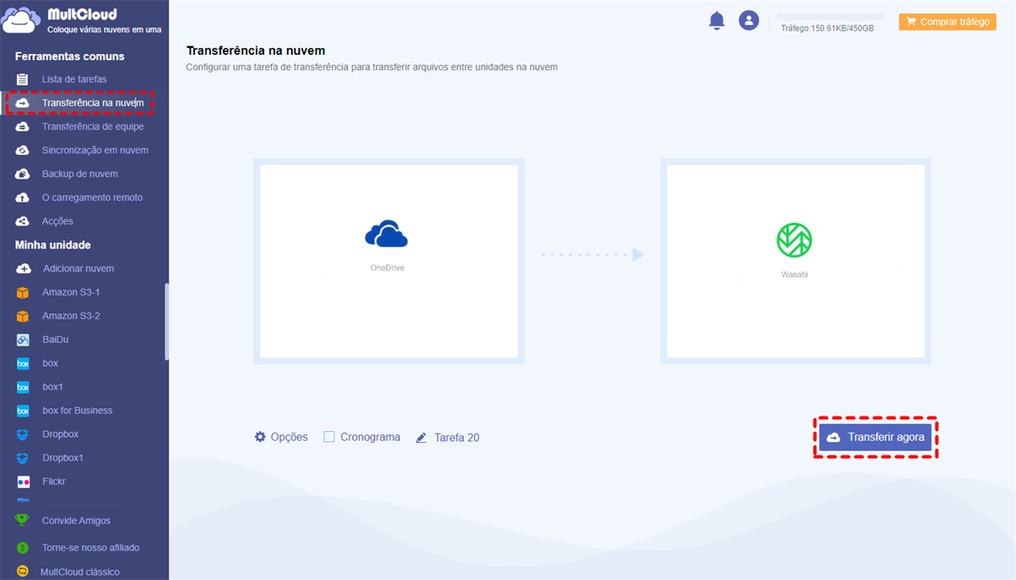Click the MultCloud logo
This screenshot has height=580, width=1016.
click(x=82, y=20)
